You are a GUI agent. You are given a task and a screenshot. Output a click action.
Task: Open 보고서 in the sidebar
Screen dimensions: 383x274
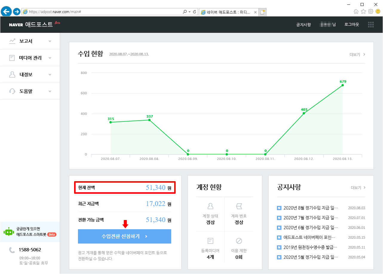[30, 41]
